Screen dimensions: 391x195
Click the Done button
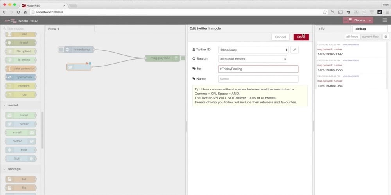click(301, 37)
